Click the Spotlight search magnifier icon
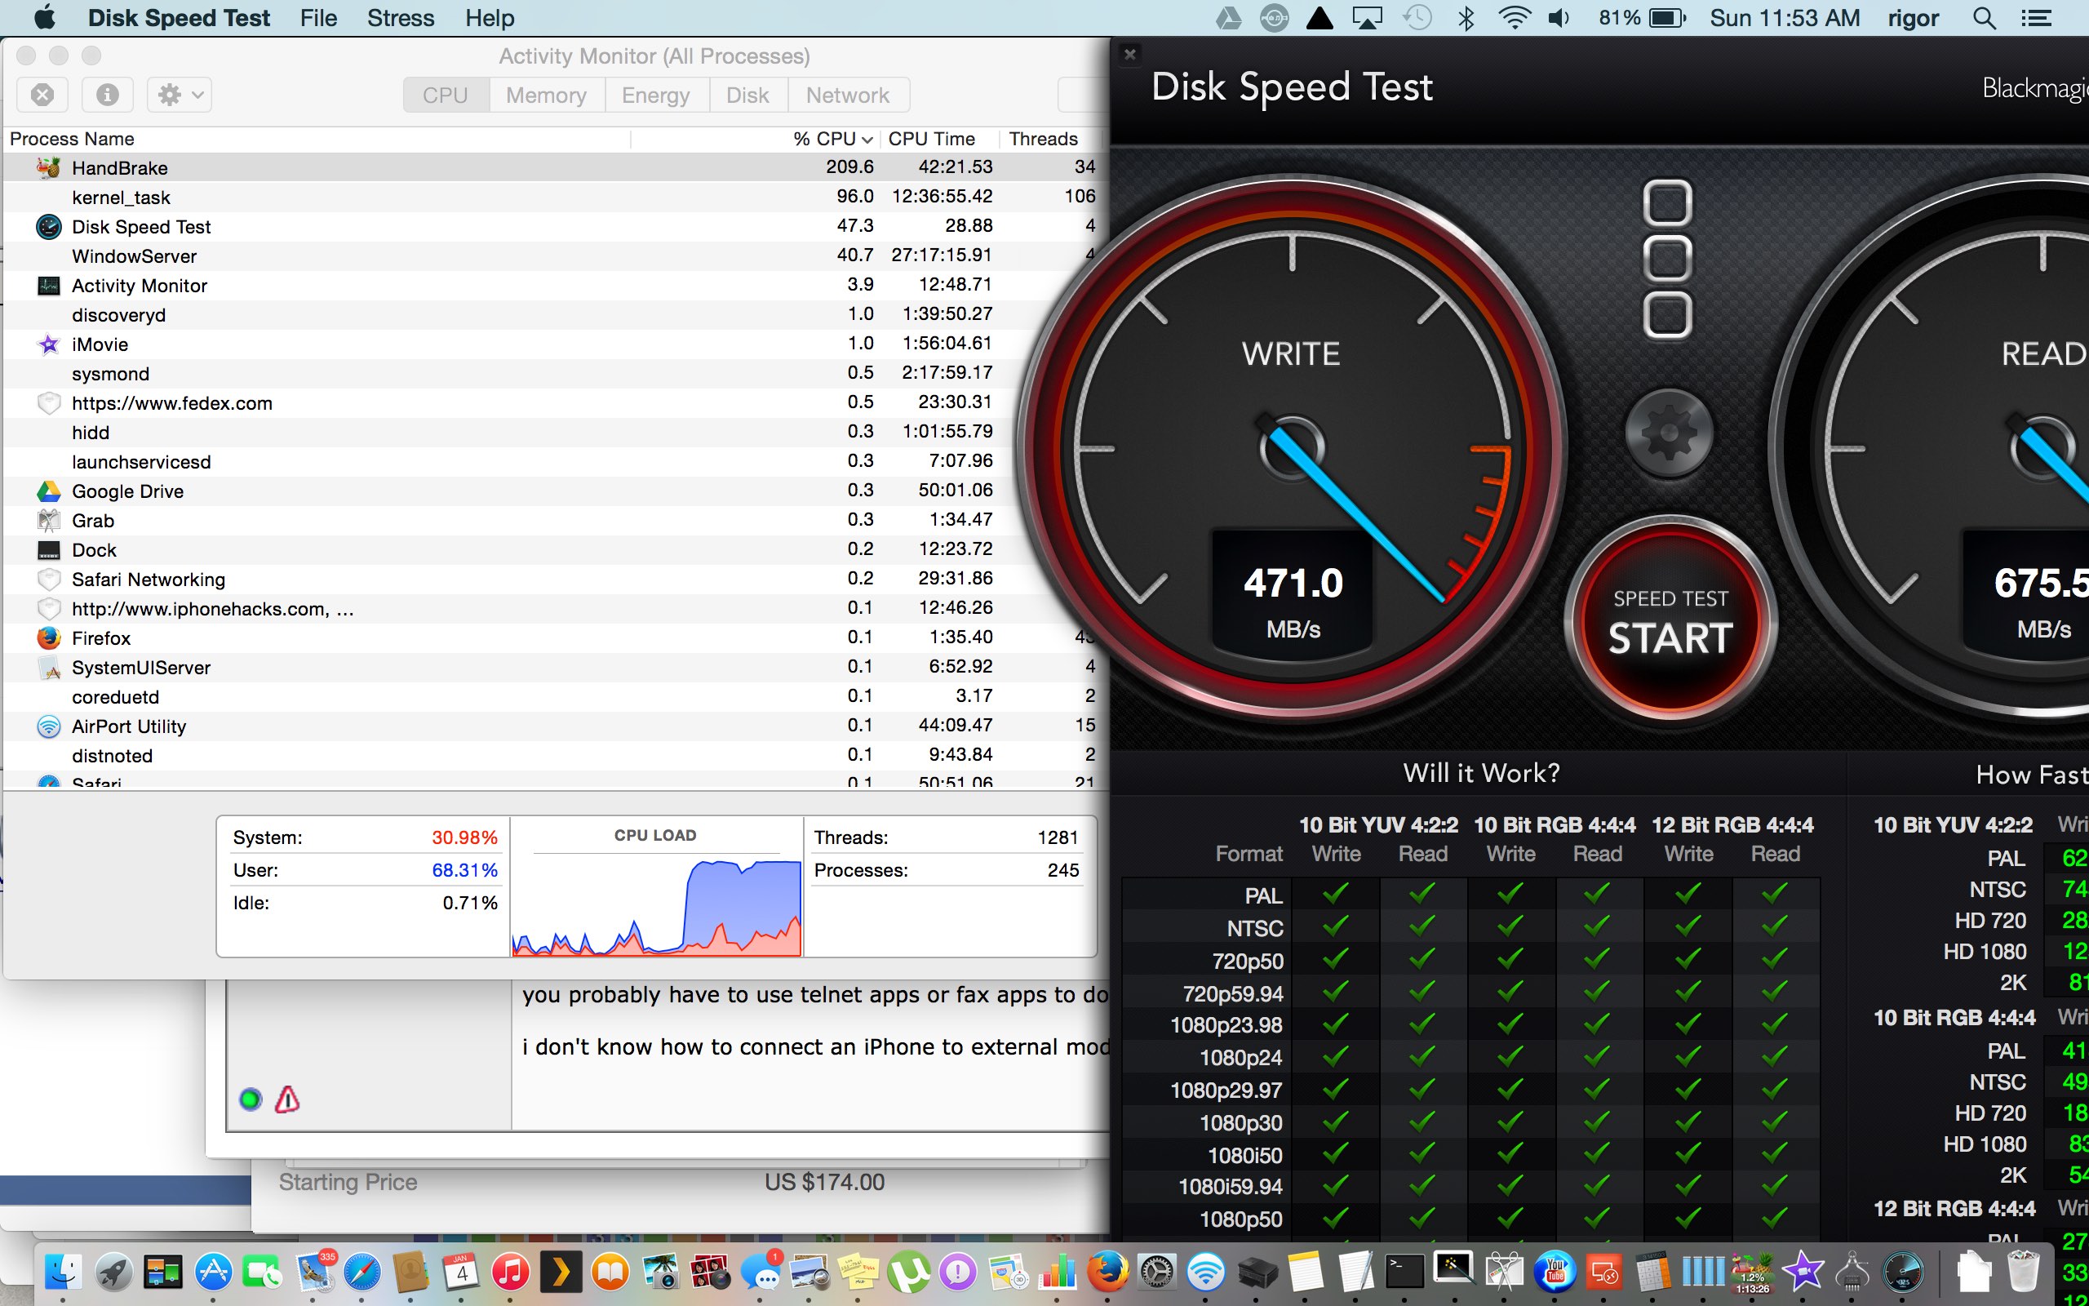This screenshot has height=1306, width=2089. pyautogui.click(x=1985, y=18)
